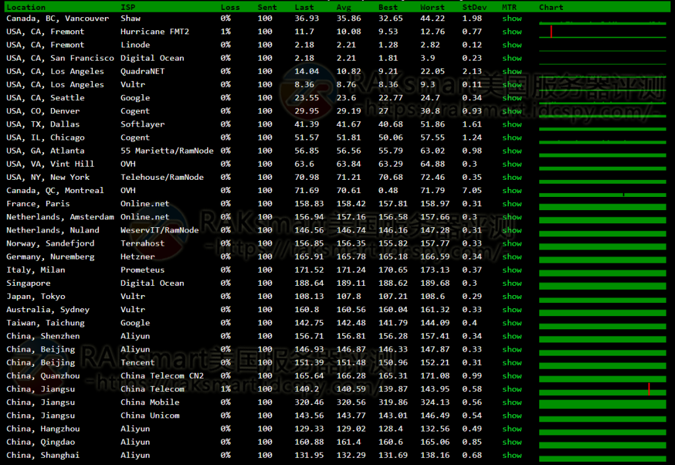This screenshot has width=675, height=465.
Task: Open show link for Australia, Sydney row
Action: pos(512,310)
